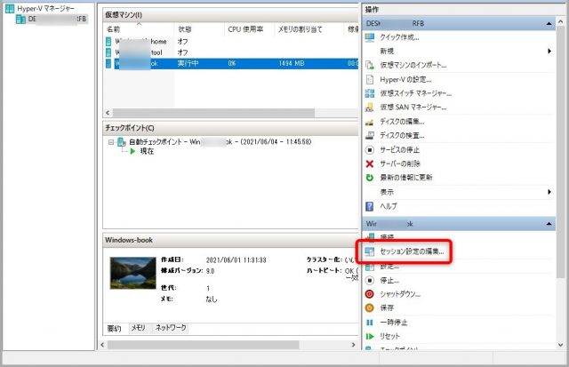This screenshot has width=569, height=367.
Task: Click the orange 保存 icon
Action: tap(370, 307)
